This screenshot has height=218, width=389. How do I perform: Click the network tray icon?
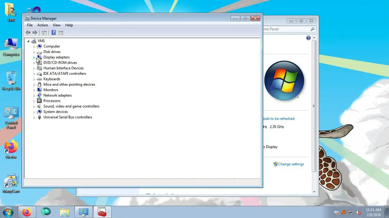point(351,212)
